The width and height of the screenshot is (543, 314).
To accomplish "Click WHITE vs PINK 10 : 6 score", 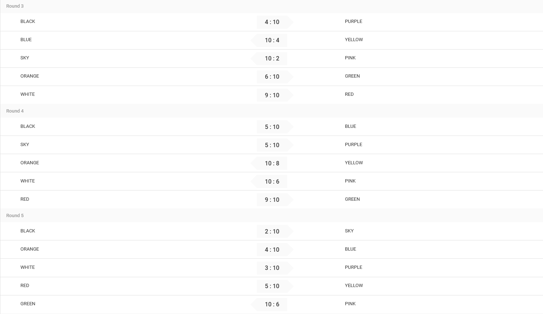I will tap(272, 181).
